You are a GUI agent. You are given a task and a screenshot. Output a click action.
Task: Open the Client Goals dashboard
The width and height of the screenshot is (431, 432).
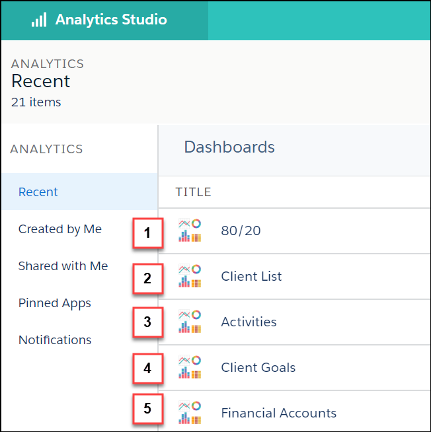tap(258, 367)
